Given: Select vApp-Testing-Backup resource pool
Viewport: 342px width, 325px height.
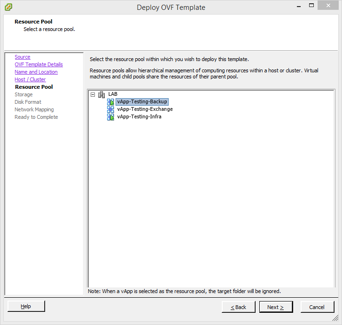Looking at the screenshot, I should (x=142, y=102).
